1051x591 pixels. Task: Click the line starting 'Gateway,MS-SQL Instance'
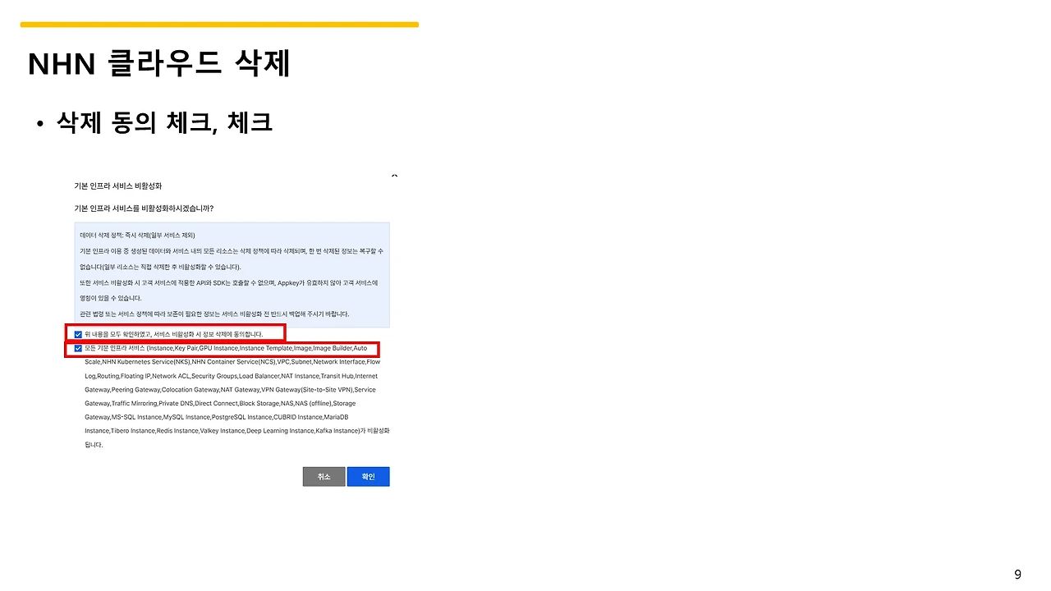click(x=216, y=418)
